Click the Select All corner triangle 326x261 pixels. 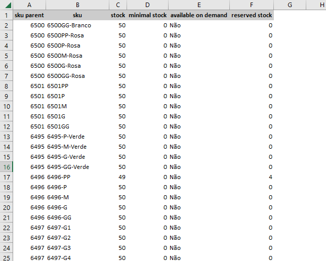tap(8, 5)
